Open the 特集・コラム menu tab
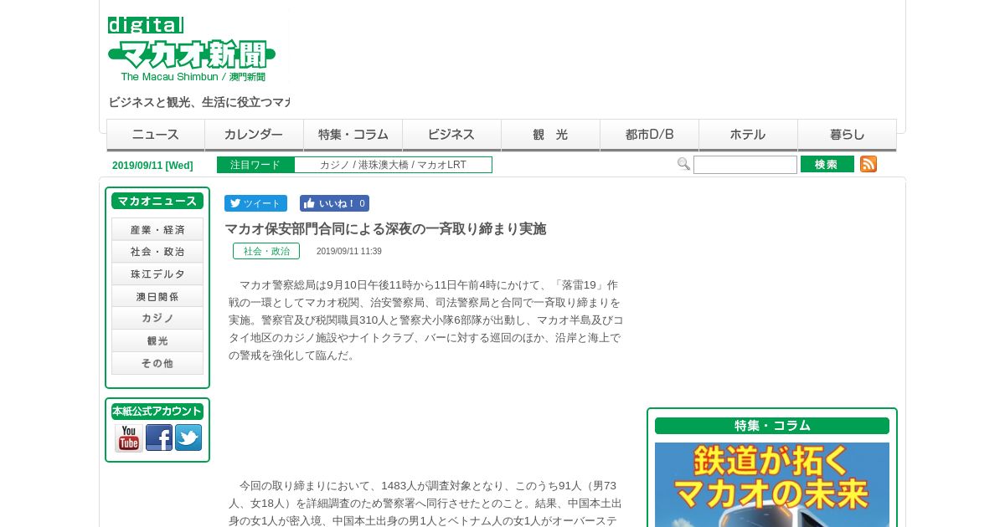 tap(353, 135)
